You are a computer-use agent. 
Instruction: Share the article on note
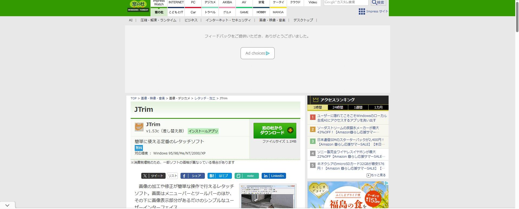click(x=247, y=176)
